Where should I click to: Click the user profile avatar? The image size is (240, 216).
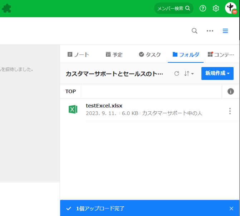[231, 8]
